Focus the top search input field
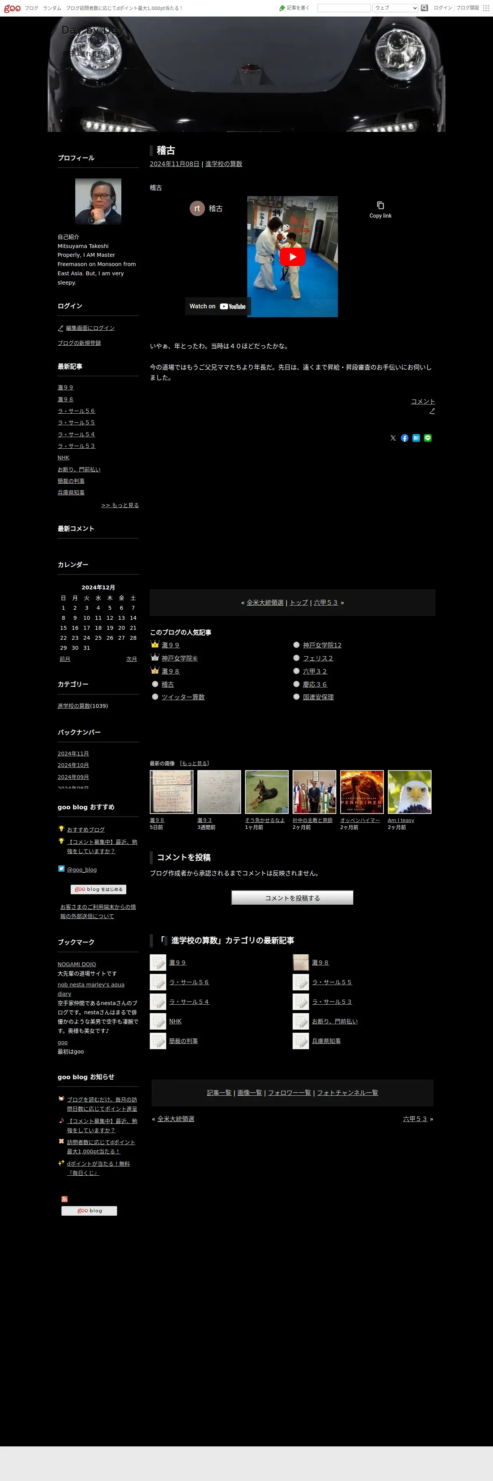Image resolution: width=493 pixels, height=1481 pixels. [x=344, y=8]
